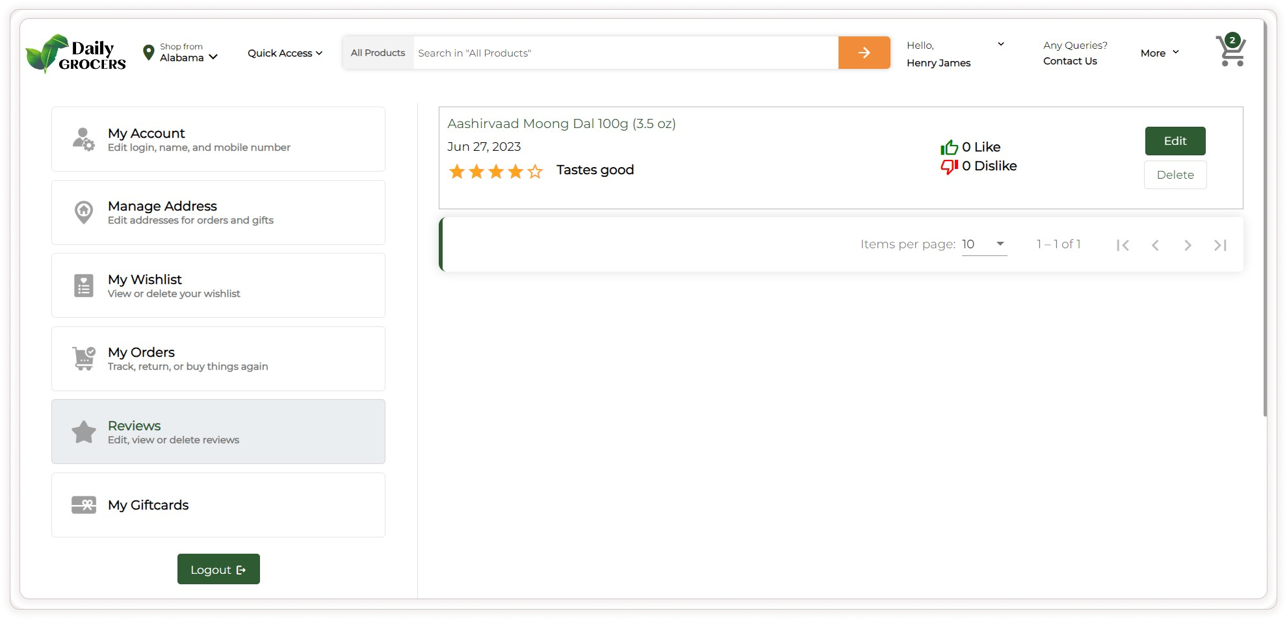Click the orange search arrow button

(864, 53)
